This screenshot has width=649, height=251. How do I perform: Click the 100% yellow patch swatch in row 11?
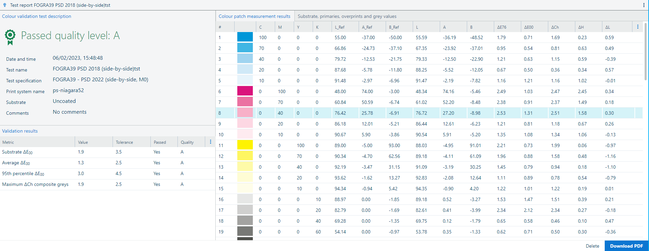click(x=245, y=145)
